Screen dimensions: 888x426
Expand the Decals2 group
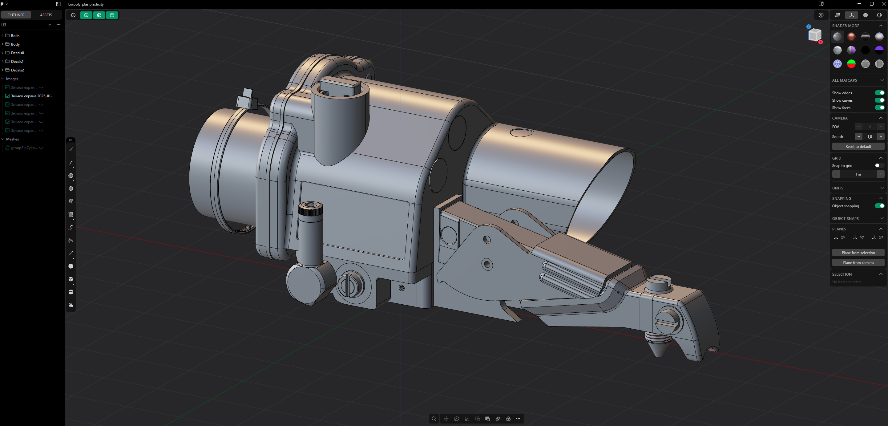tap(3, 70)
